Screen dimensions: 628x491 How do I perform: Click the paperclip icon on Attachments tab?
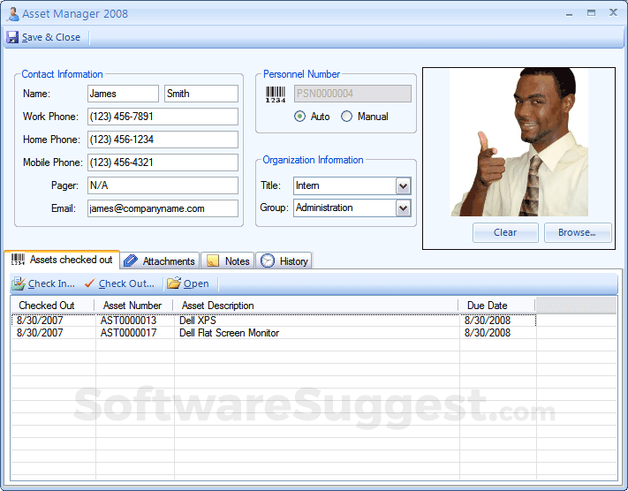pos(131,261)
